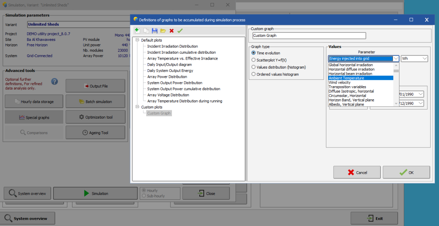
Task: Click the green checkmark toolbar icon
Action: pos(180,31)
